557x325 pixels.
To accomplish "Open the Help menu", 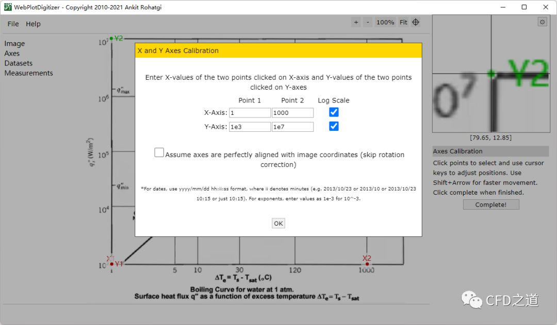I will click(33, 24).
